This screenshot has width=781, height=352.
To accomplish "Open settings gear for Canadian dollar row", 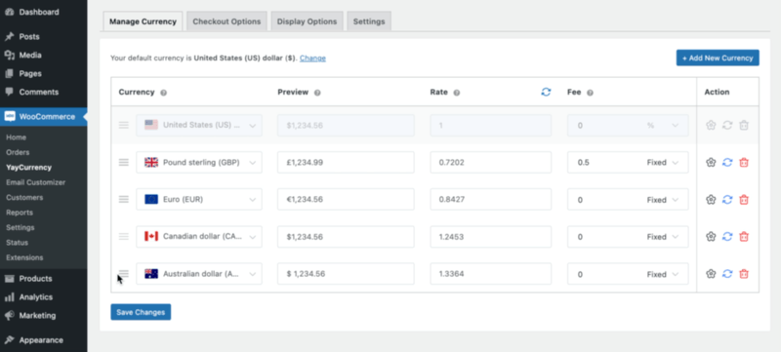I will click(x=711, y=237).
